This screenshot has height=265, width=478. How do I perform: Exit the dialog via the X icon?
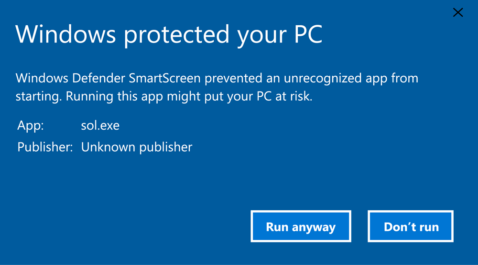point(458,12)
